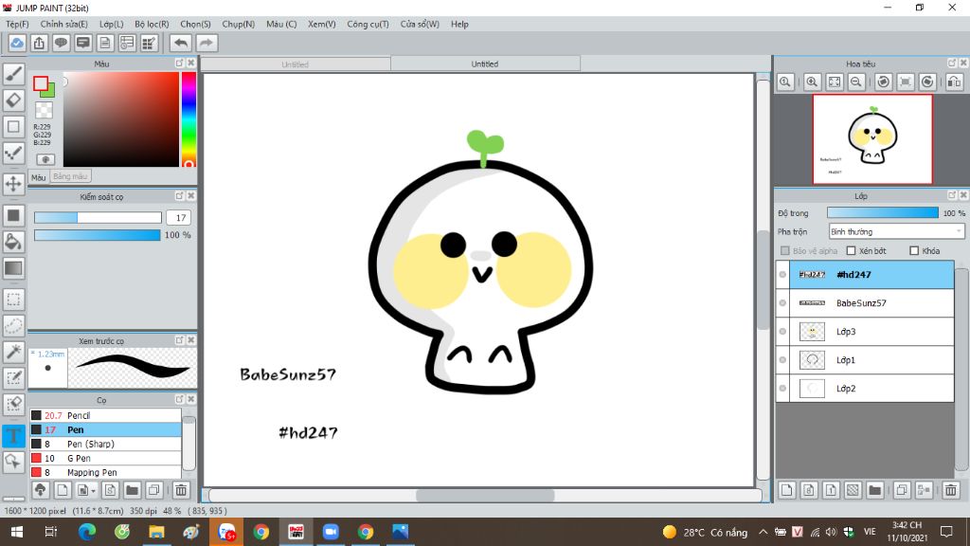The height and width of the screenshot is (546, 970).
Task: Add a layer folder in Lớp panel
Action: pos(874,490)
